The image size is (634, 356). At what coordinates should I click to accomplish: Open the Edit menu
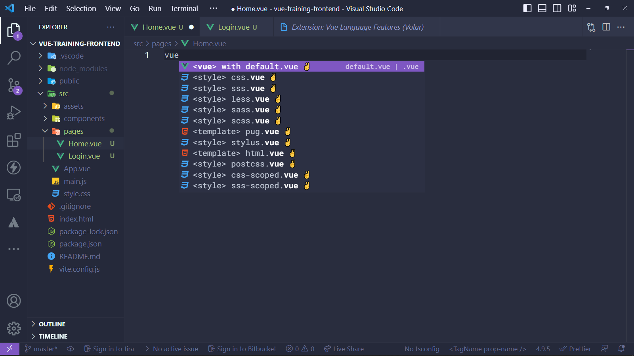[x=51, y=8]
